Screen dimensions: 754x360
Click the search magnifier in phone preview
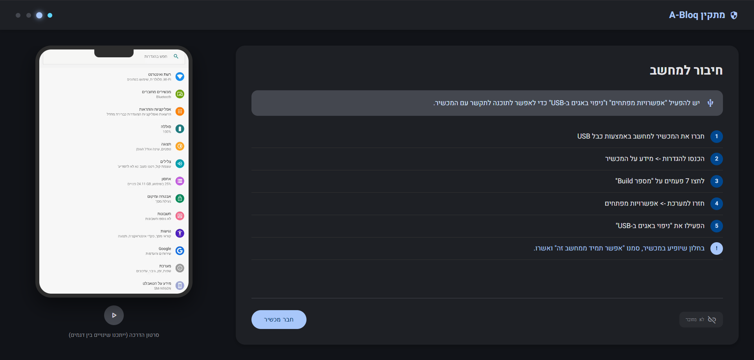(x=176, y=57)
